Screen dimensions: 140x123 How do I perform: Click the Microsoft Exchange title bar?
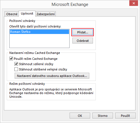tap(70, 4)
